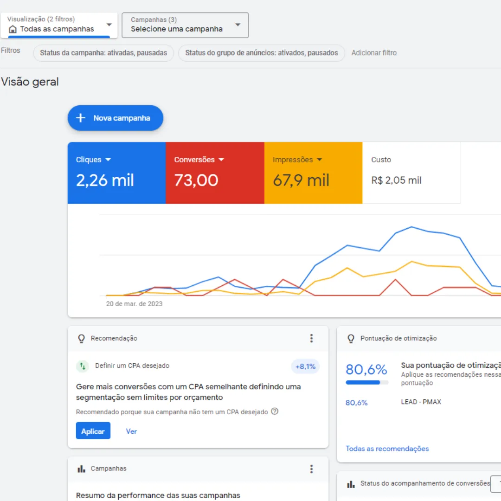Click the green arrows icon for Definir um CPA
Image resolution: width=501 pixels, height=501 pixels.
point(82,366)
